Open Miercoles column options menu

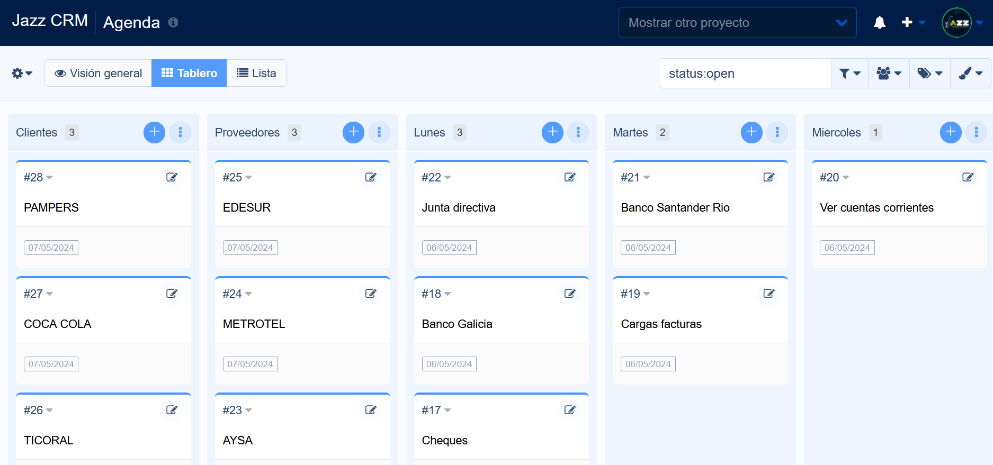pos(977,132)
